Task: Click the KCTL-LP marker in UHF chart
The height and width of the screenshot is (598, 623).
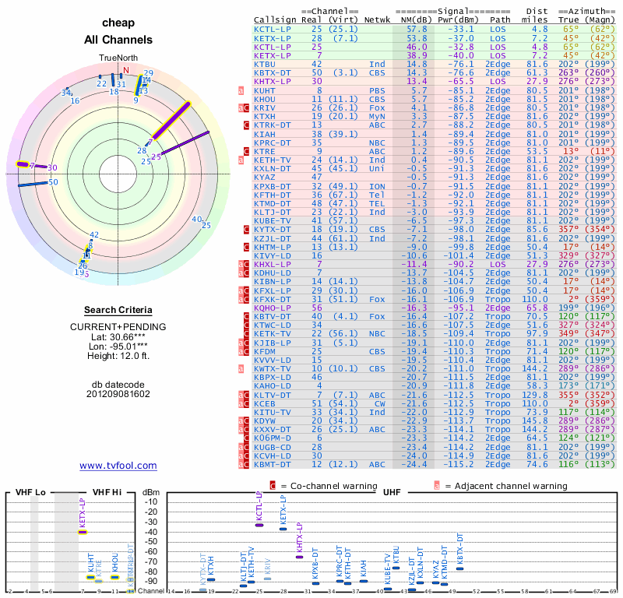Action: tap(259, 525)
